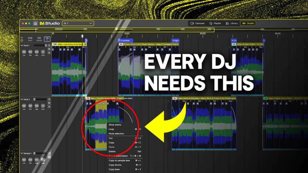Click the Deck 1 Filter knob
The height and width of the screenshot is (173, 308).
pos(43,52)
